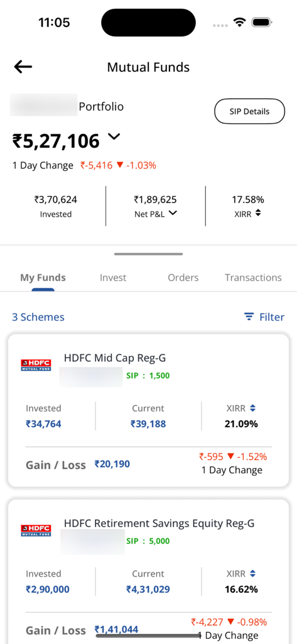The width and height of the screenshot is (297, 644).
Task: Tap the ₹4,31,029 current value
Action: tap(148, 589)
